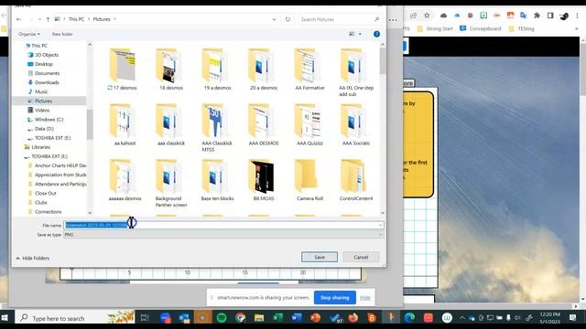
Task: Select the '19 a desmos' folder
Action: tap(217, 69)
